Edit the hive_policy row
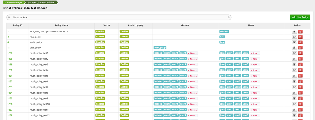The height and width of the screenshot is (120, 315). [294, 37]
